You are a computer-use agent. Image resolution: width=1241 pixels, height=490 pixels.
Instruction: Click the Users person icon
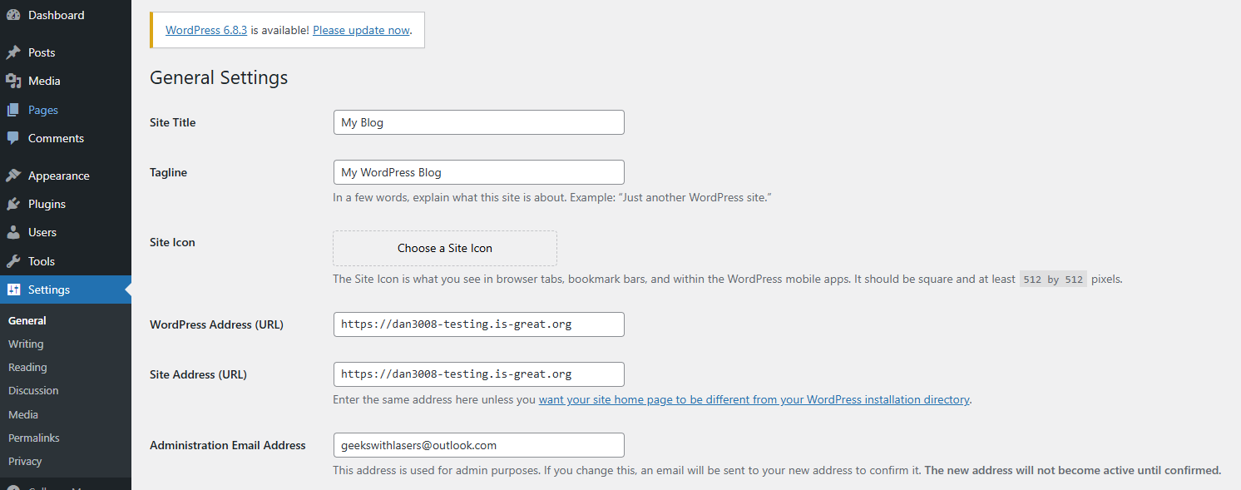point(13,232)
